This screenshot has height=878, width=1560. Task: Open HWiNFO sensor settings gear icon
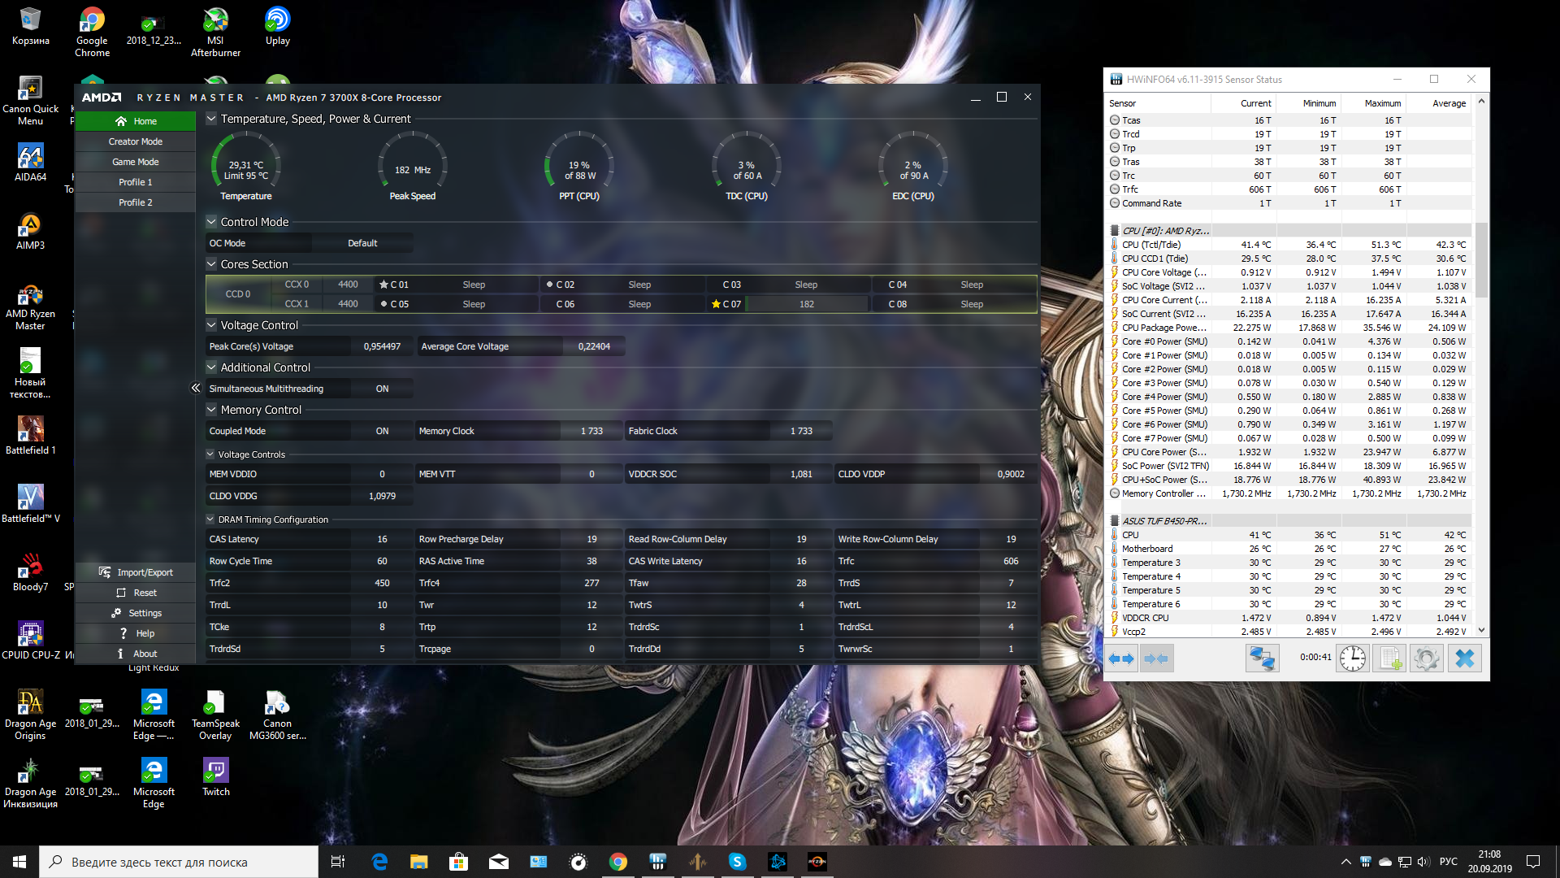point(1426,658)
